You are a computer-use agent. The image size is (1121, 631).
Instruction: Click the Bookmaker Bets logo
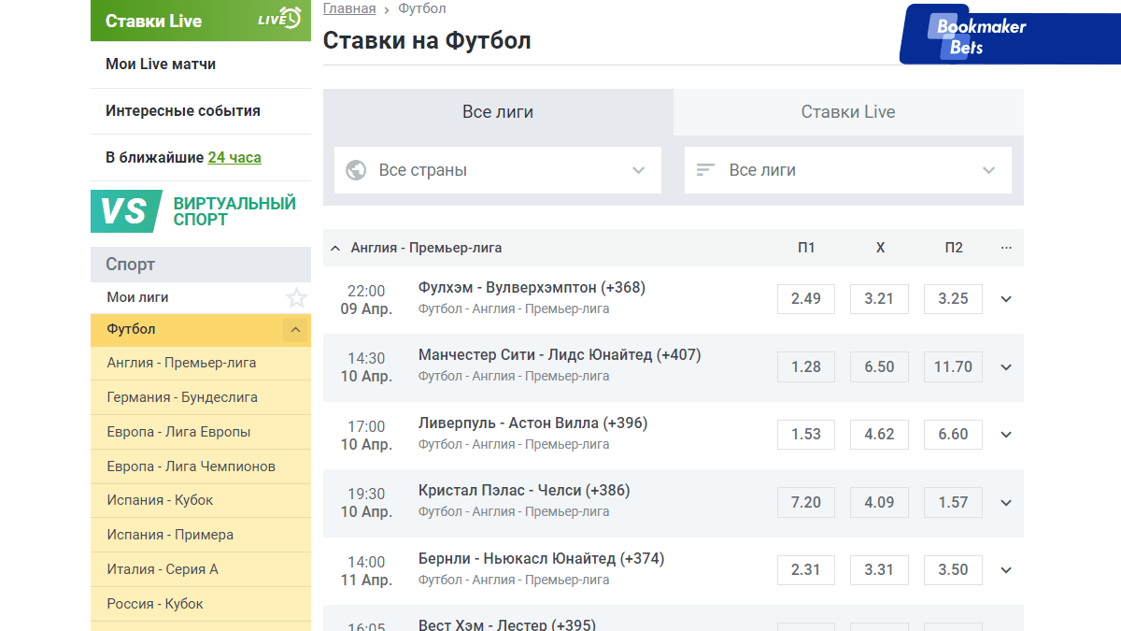click(x=981, y=36)
